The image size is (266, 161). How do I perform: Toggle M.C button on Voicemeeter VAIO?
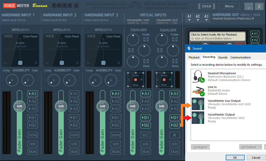(145, 135)
